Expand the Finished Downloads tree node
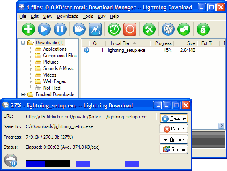 pyautogui.click(x=23, y=94)
